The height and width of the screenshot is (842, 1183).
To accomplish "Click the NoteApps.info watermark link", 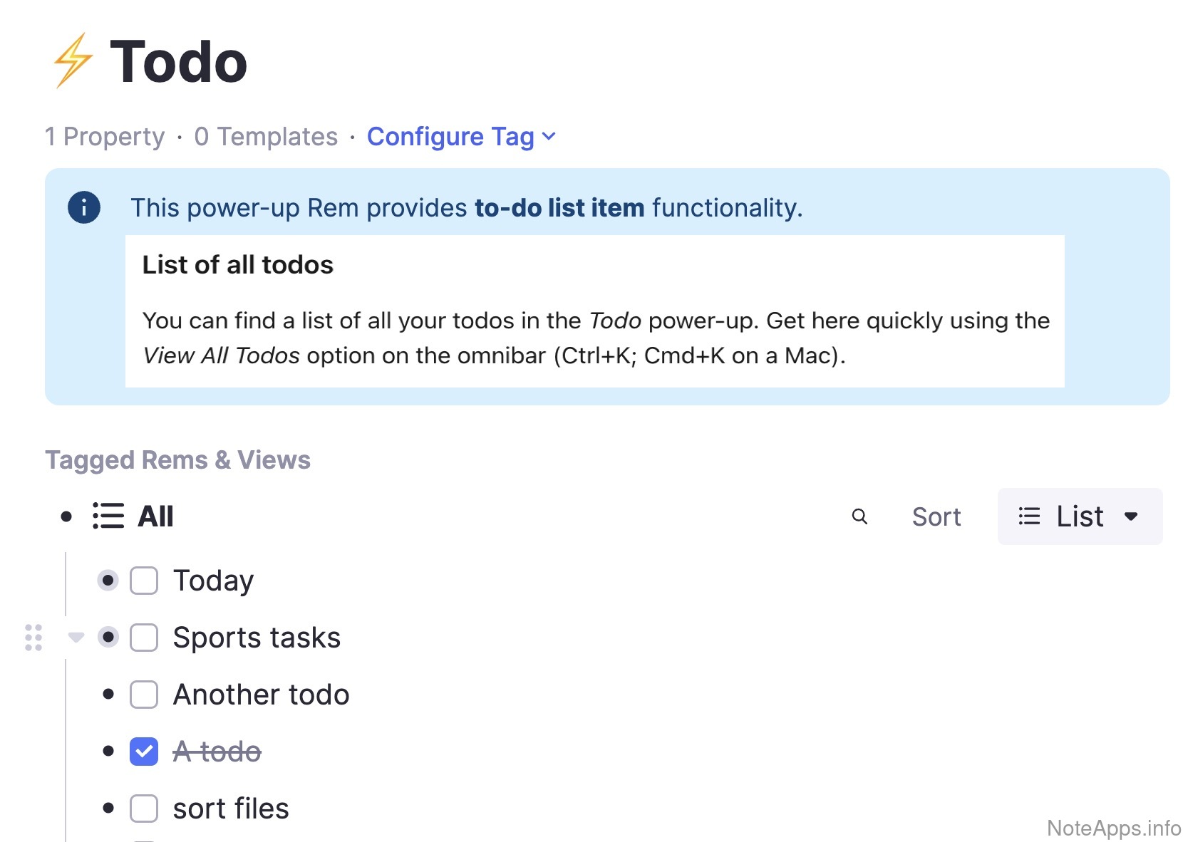I will tap(1113, 828).
